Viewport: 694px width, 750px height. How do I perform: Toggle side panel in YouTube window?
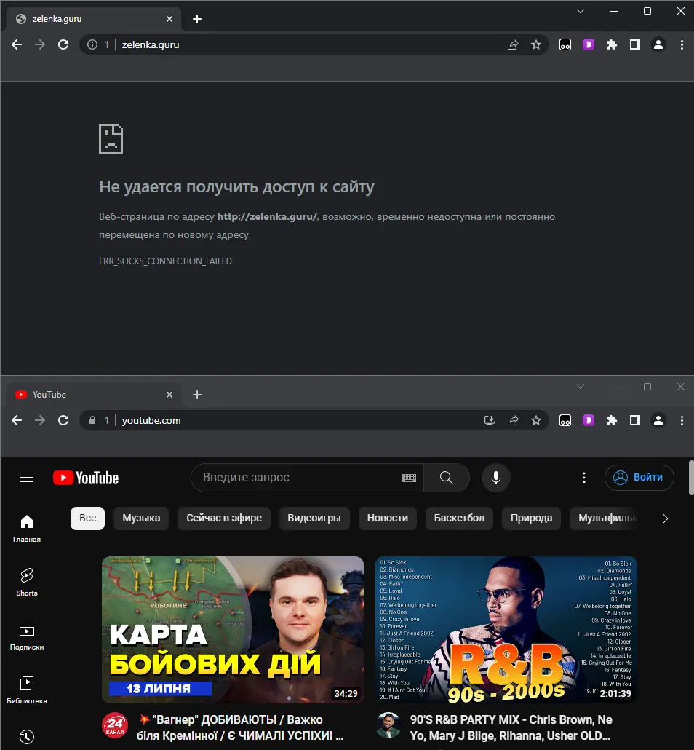(x=635, y=420)
